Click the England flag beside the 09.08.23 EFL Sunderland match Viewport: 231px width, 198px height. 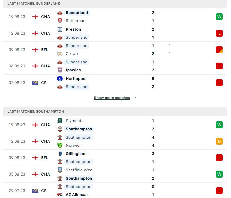pyautogui.click(x=35, y=50)
